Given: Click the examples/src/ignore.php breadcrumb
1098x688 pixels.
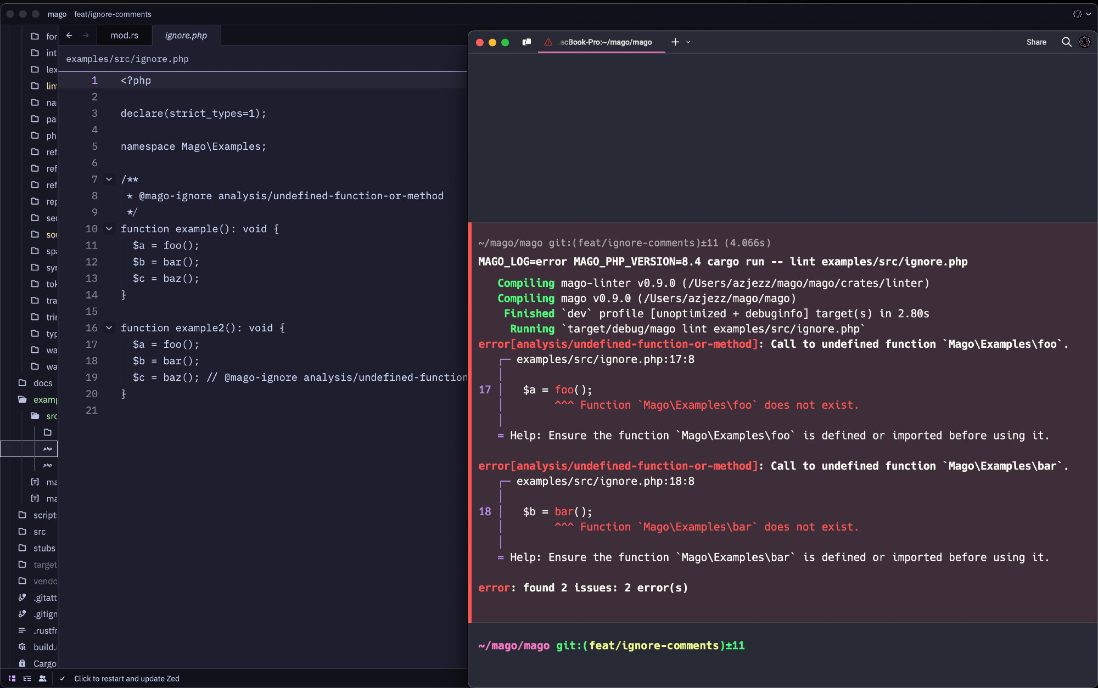Looking at the screenshot, I should click(127, 59).
